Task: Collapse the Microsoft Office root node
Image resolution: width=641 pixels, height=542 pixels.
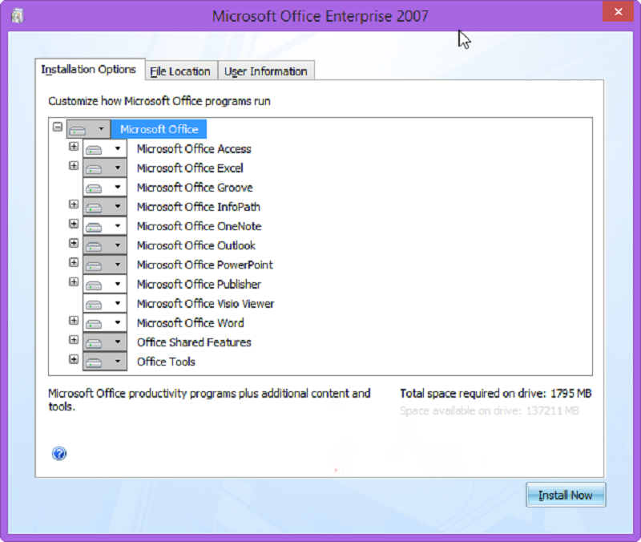Action: tap(57, 127)
